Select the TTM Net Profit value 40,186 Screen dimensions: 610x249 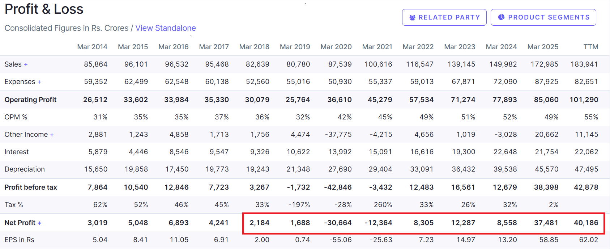[x=586, y=223]
